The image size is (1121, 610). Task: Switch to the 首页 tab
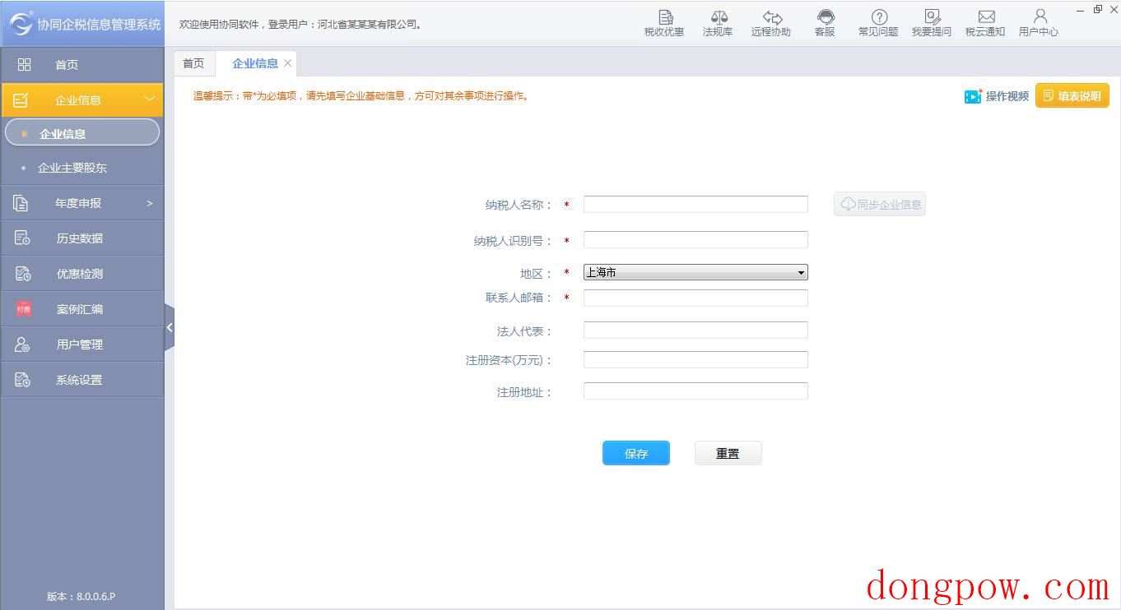tap(193, 63)
